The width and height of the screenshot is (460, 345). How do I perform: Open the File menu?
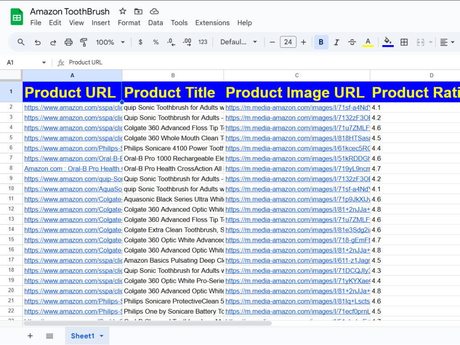pos(36,23)
